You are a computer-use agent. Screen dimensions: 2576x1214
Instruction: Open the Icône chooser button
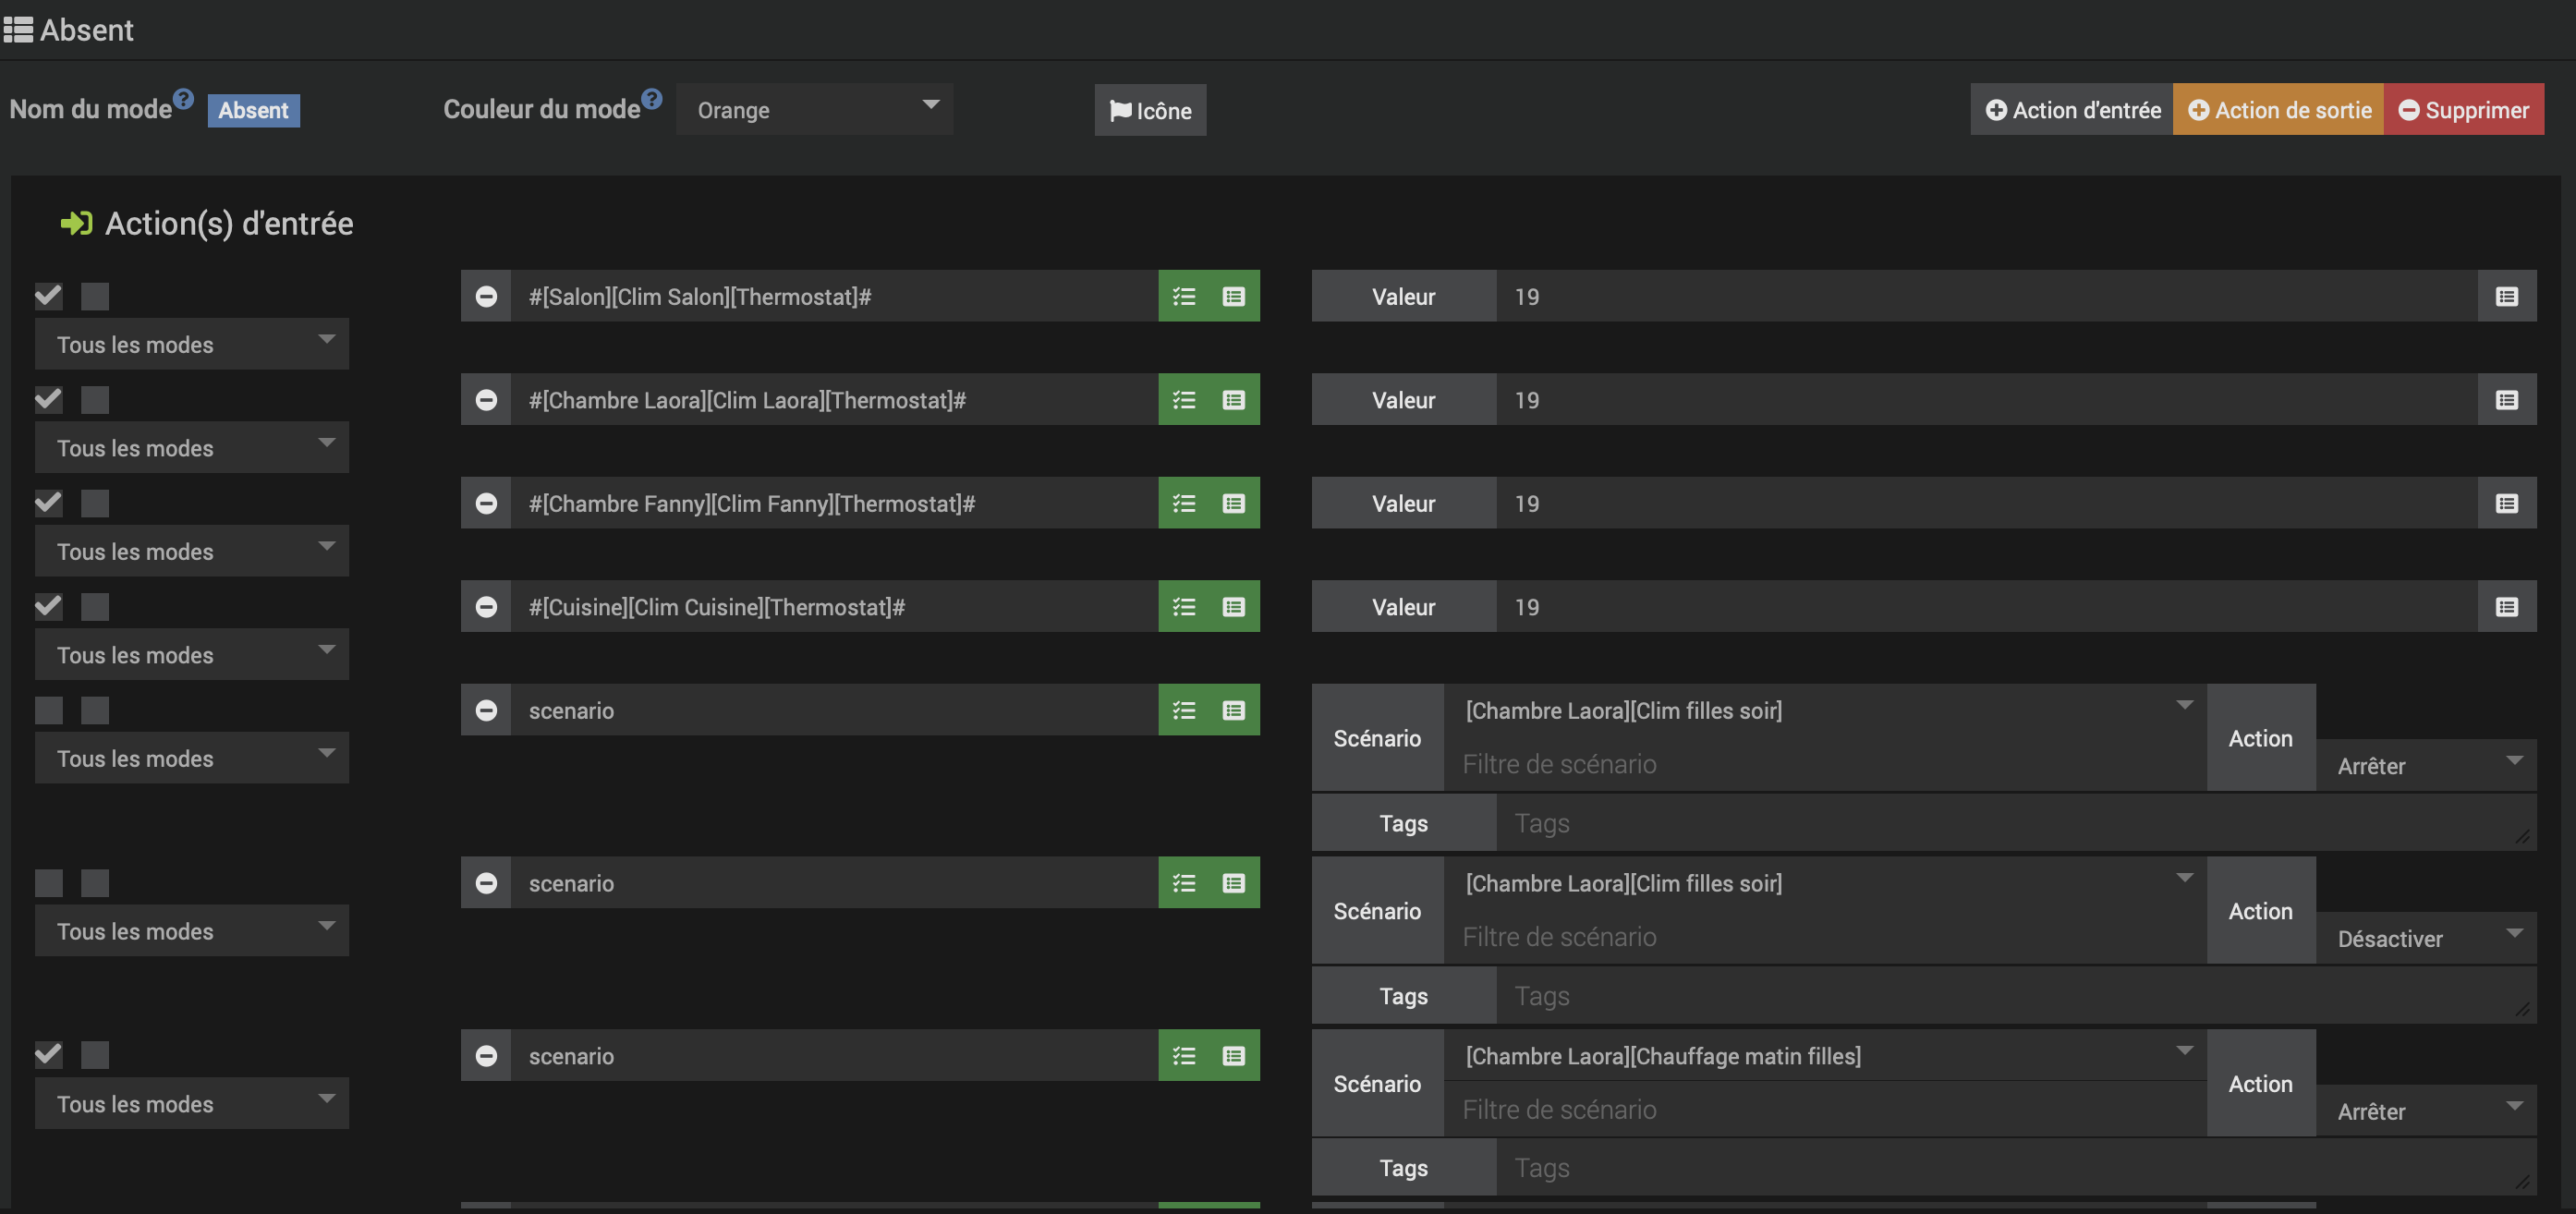click(1150, 110)
